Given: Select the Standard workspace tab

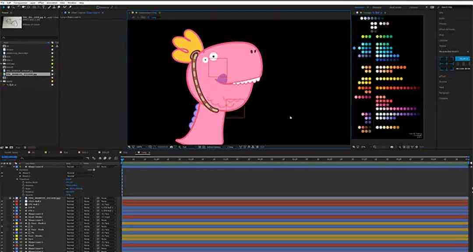Looking at the screenshot, I should [x=377, y=7].
